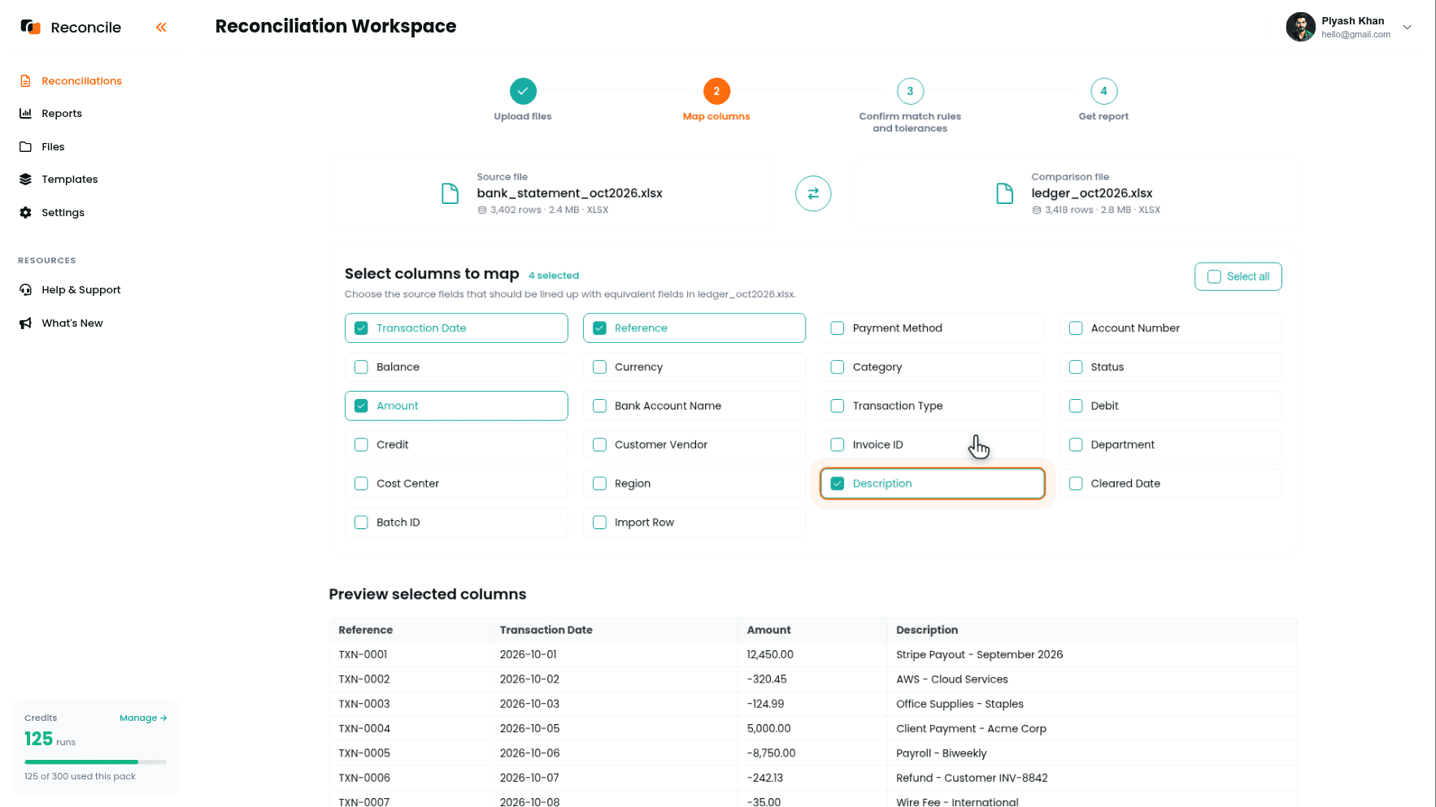
Task: Click What's New megaphone icon
Action: pyautogui.click(x=25, y=323)
